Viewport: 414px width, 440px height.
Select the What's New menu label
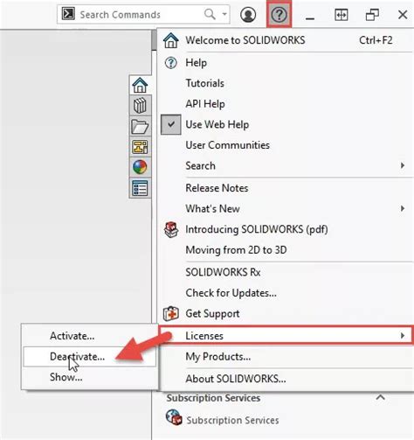coord(212,208)
